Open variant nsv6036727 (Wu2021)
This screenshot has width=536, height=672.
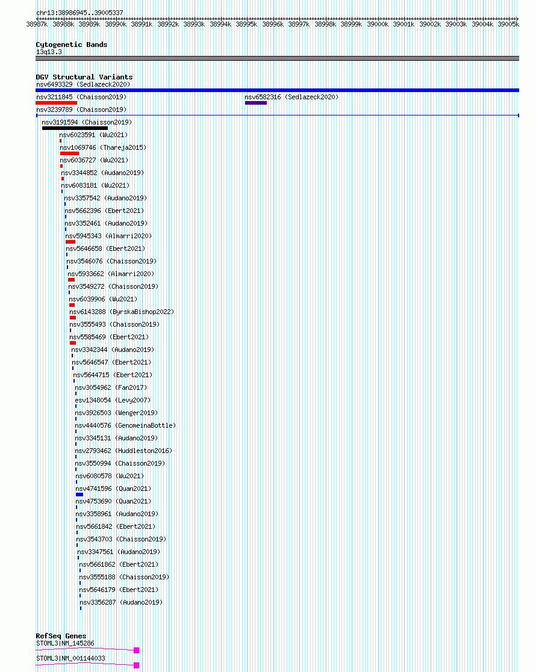(94, 160)
